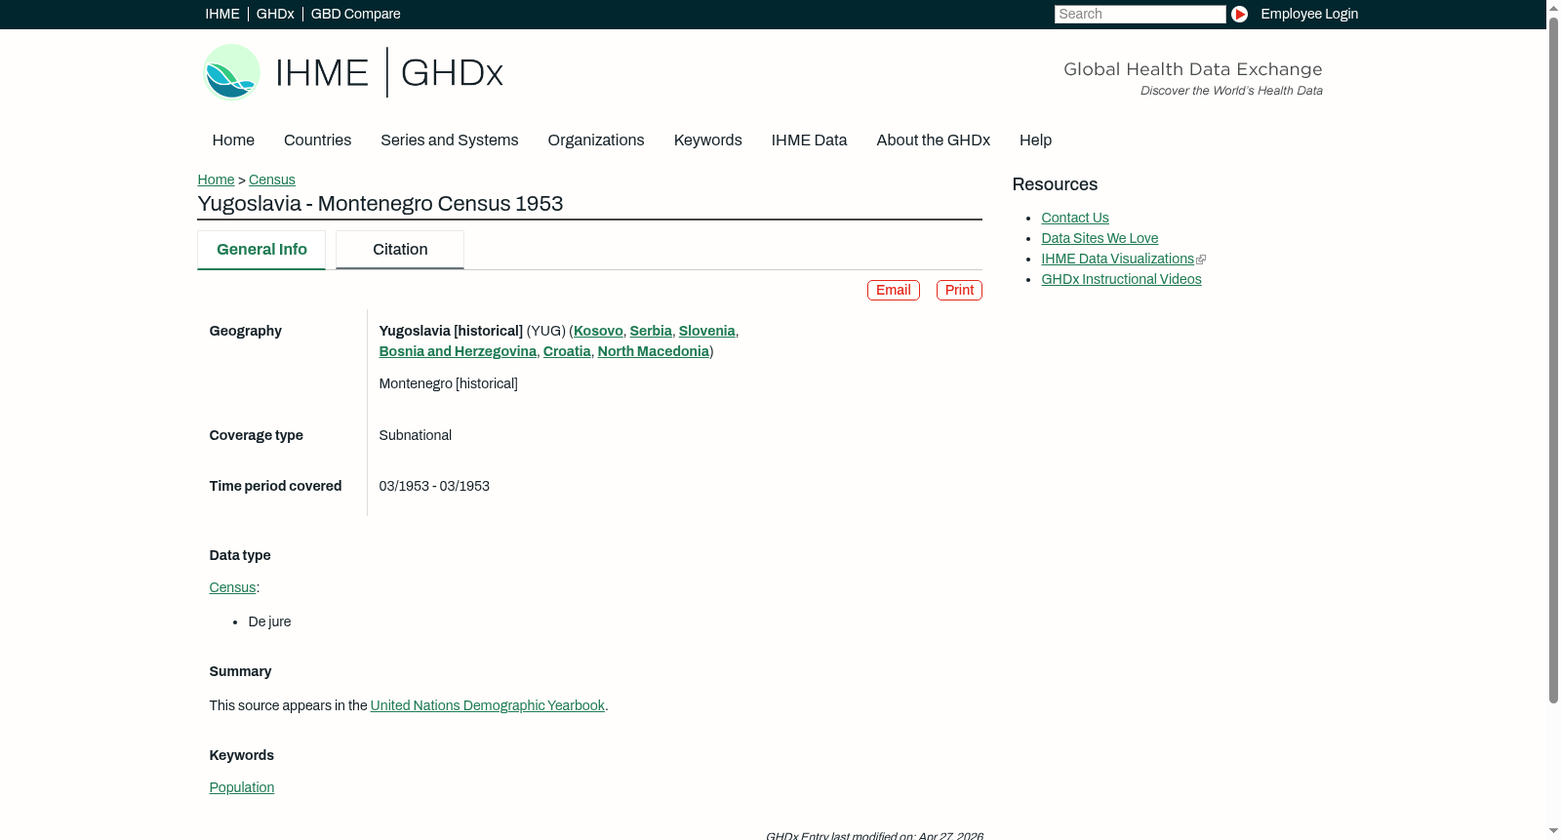Open GHDx Instructional Videos link
The height and width of the screenshot is (840, 1561).
(x=1121, y=279)
